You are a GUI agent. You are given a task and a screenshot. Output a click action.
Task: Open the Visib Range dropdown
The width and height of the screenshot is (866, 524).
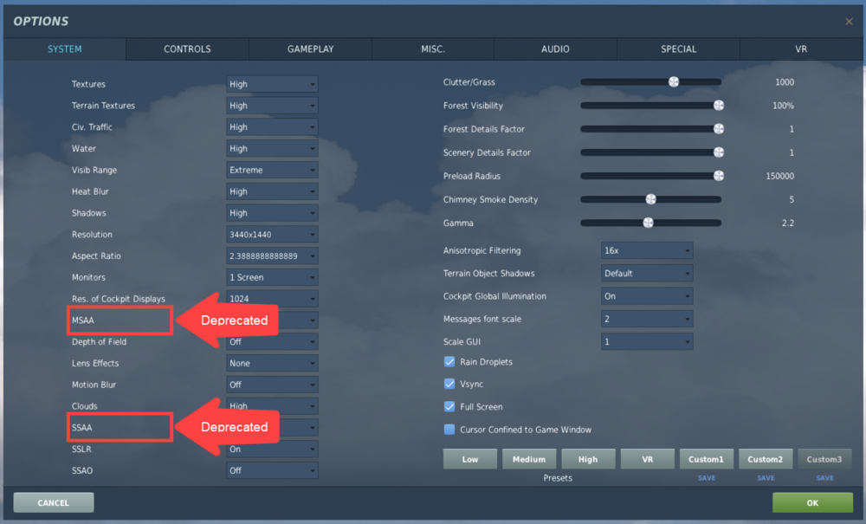point(272,170)
